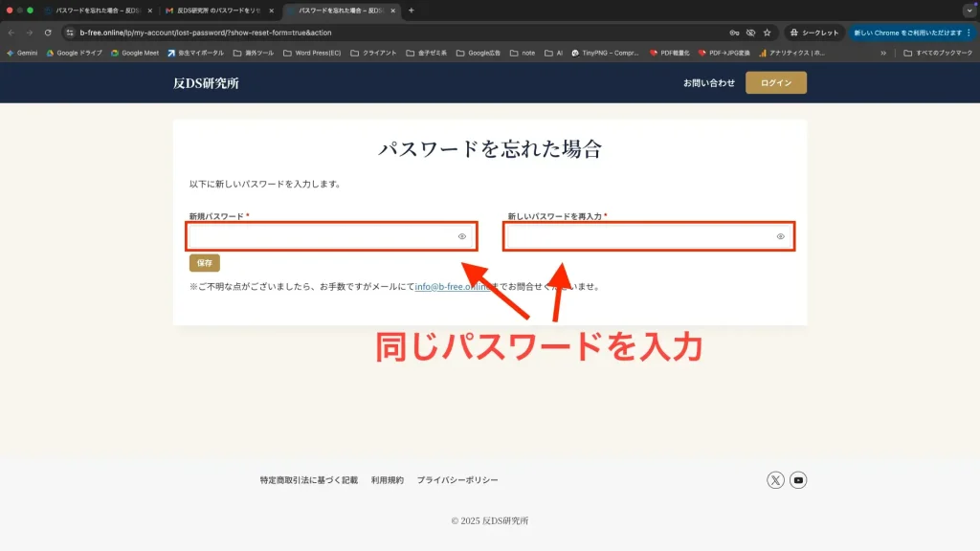
Task: Click the bookmark star icon in address bar
Action: [767, 33]
